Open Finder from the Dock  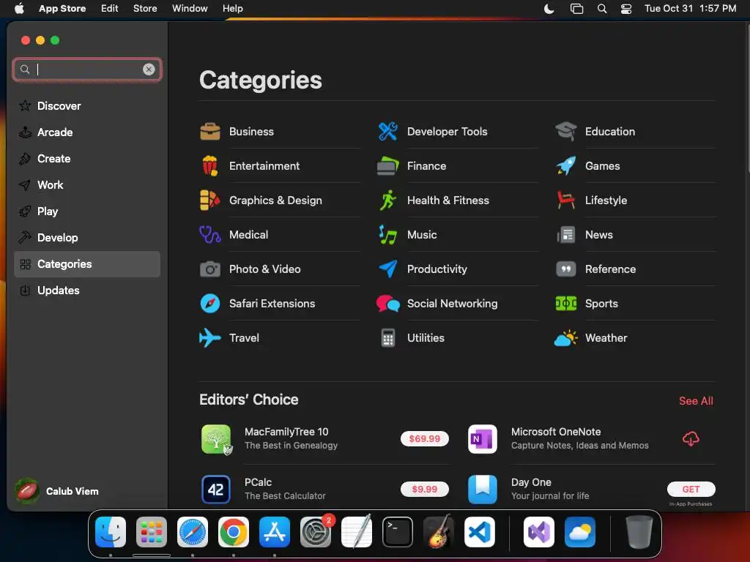pyautogui.click(x=111, y=532)
